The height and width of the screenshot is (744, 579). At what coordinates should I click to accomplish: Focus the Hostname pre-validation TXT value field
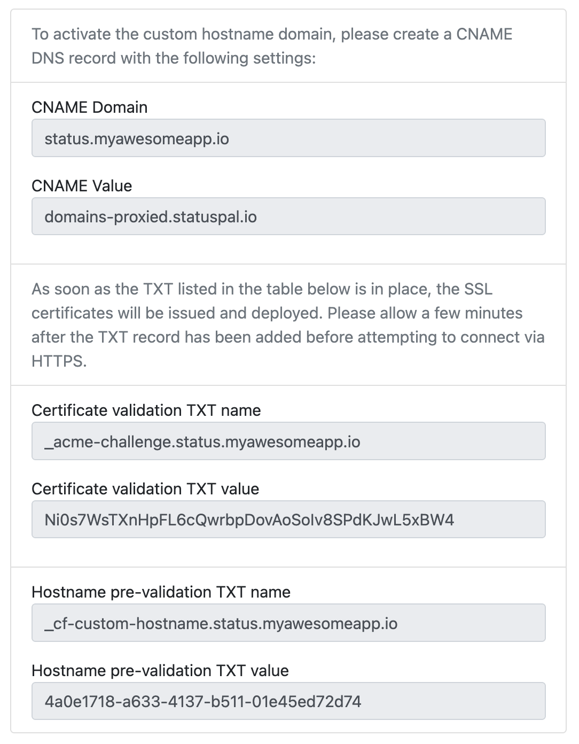[x=288, y=701]
